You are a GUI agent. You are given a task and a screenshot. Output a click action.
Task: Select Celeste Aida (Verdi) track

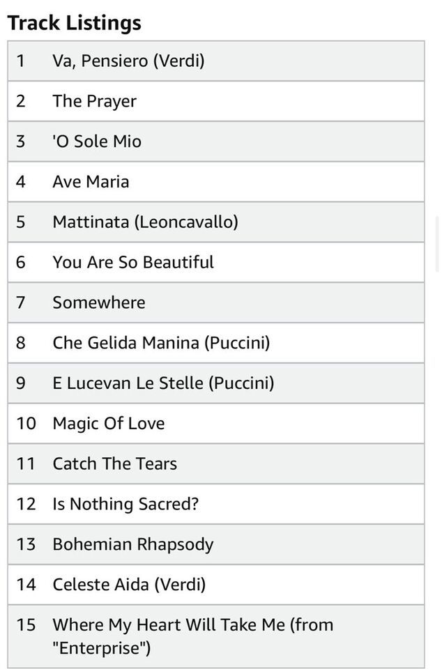pos(216,585)
